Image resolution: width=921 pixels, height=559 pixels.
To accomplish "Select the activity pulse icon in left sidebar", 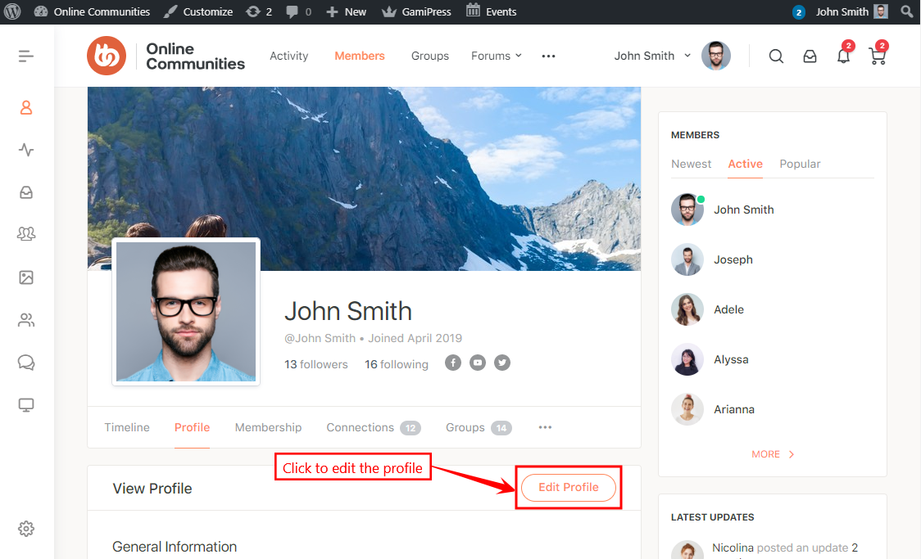I will click(25, 150).
